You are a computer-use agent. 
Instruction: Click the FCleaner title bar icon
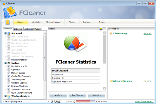click(3, 4)
